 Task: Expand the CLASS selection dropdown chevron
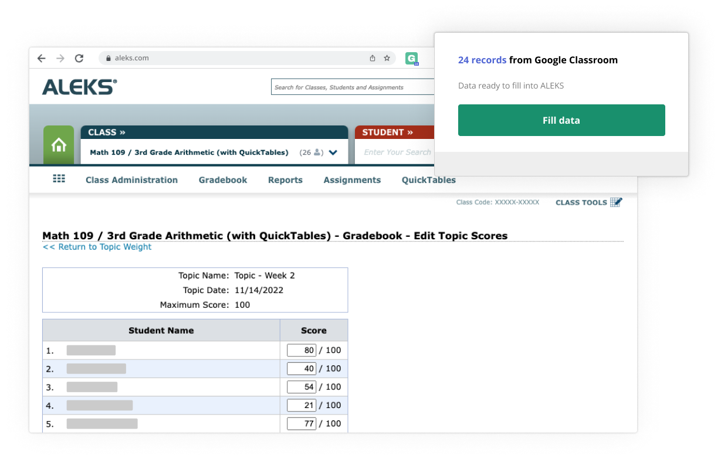(333, 152)
